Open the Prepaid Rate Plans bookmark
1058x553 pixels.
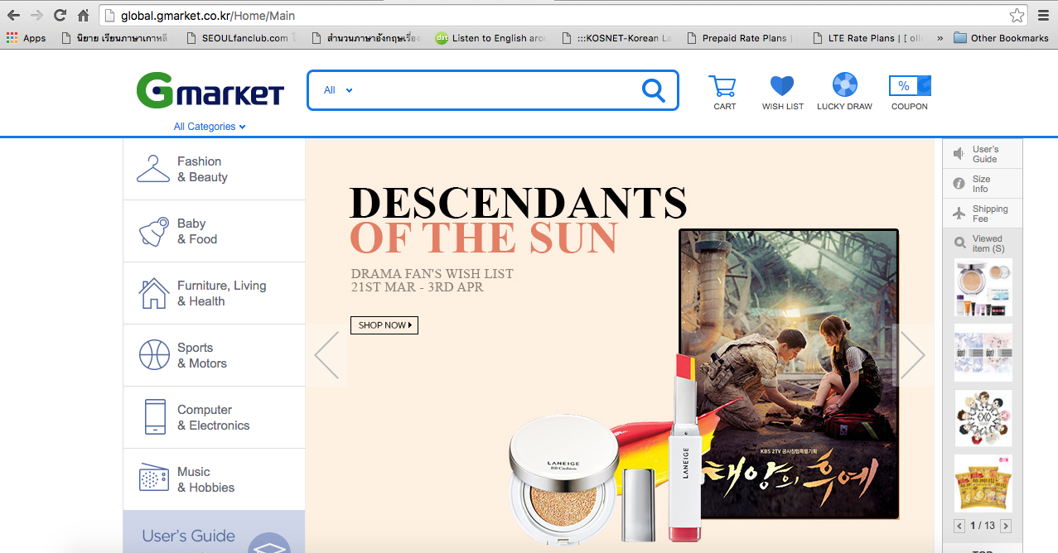tap(738, 38)
